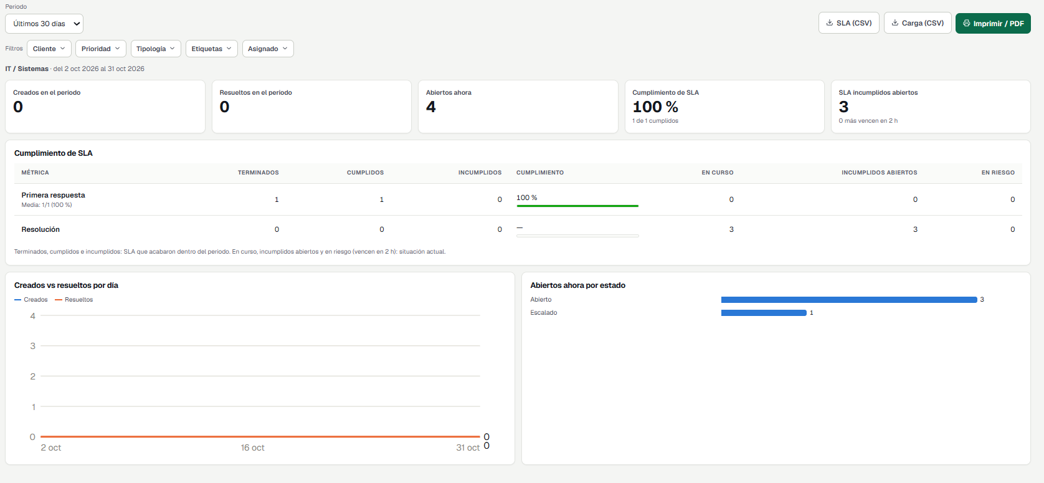The height and width of the screenshot is (483, 1044).
Task: Click En curso value 3 in Resolución row
Action: point(731,229)
